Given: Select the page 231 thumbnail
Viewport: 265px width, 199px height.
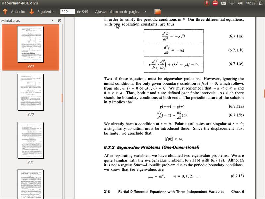Looking at the screenshot, I should 30,140.
